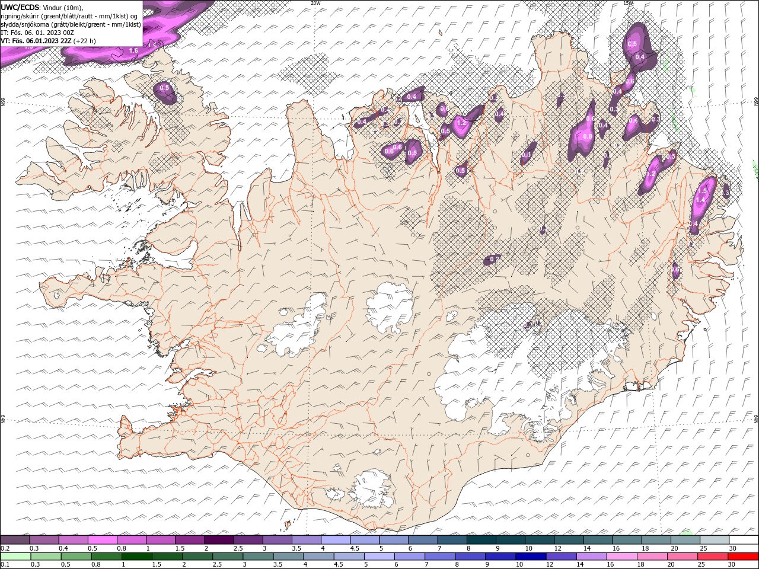Viewport: 759px width, 569px height.
Task: Click the 'VT: Fös. 06.01.2023 22Z' valid time
Action: tap(36, 41)
